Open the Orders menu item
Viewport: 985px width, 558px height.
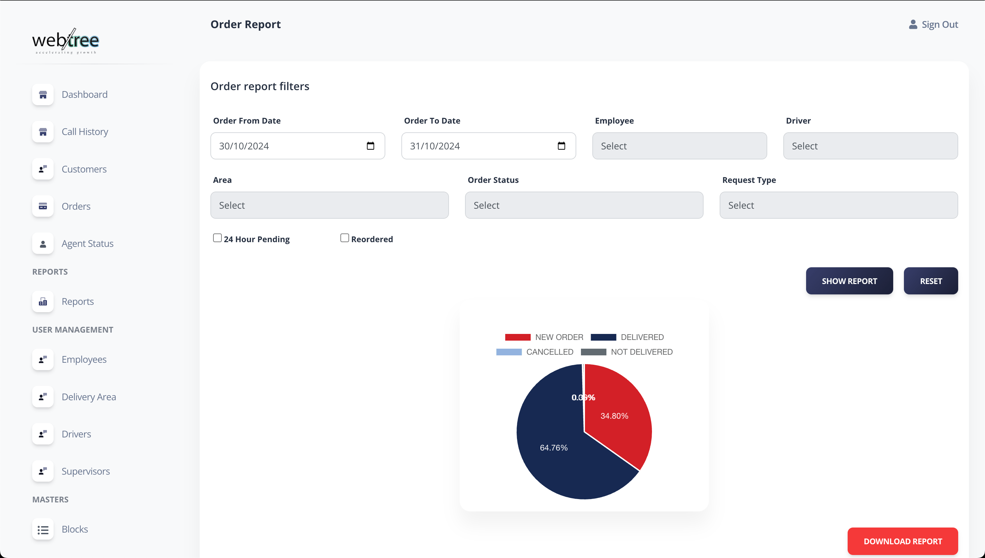[x=76, y=206]
